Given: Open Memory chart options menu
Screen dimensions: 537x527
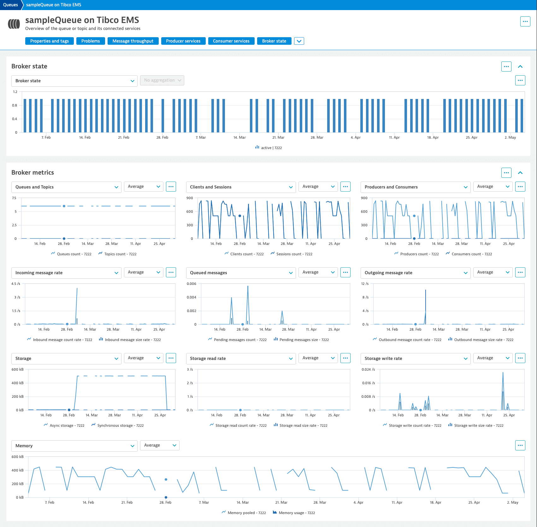Looking at the screenshot, I should (x=520, y=445).
